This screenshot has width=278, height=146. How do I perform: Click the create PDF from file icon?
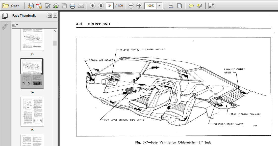tap(31, 6)
